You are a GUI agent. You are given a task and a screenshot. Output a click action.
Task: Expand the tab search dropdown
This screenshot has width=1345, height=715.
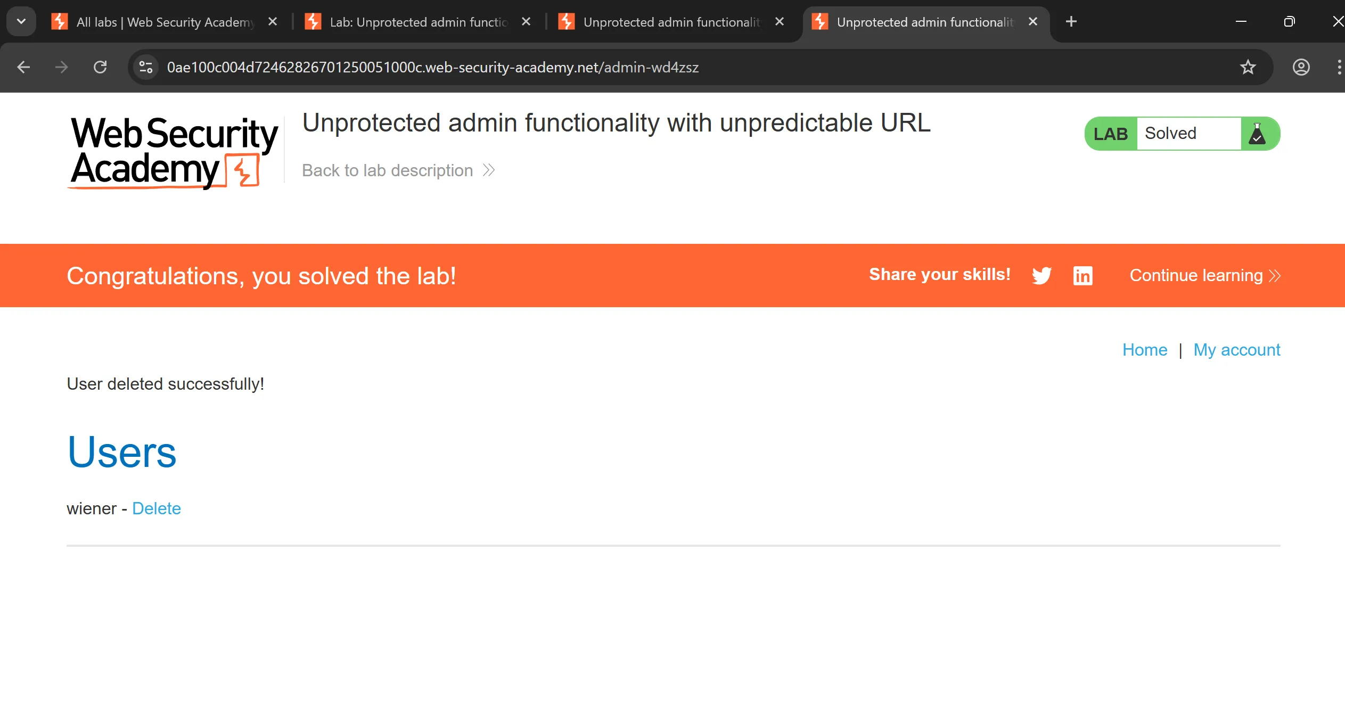21,22
